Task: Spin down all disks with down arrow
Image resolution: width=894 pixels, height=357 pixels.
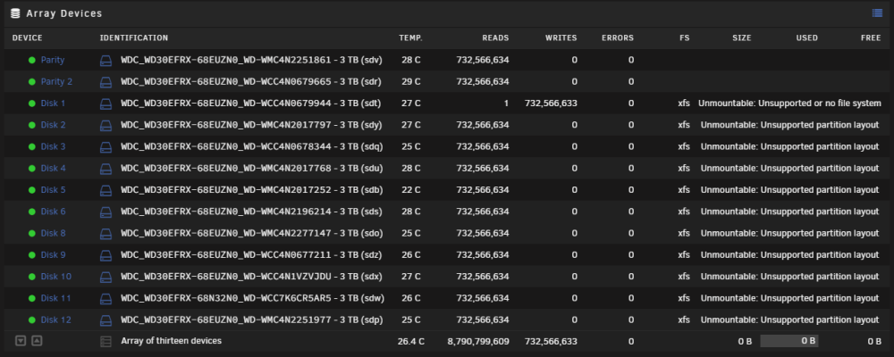Action: coord(21,341)
